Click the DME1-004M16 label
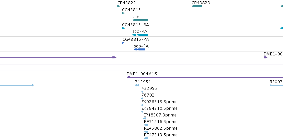This screenshot has width=283, height=140. click(142, 74)
